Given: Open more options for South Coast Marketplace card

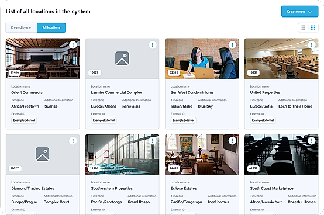Looking at the screenshot, I should [x=312, y=141].
